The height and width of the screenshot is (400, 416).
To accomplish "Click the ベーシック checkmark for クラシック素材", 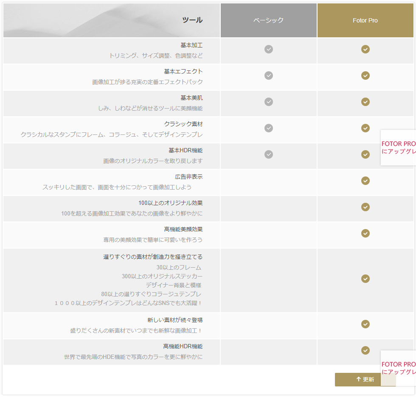I will pyautogui.click(x=268, y=128).
